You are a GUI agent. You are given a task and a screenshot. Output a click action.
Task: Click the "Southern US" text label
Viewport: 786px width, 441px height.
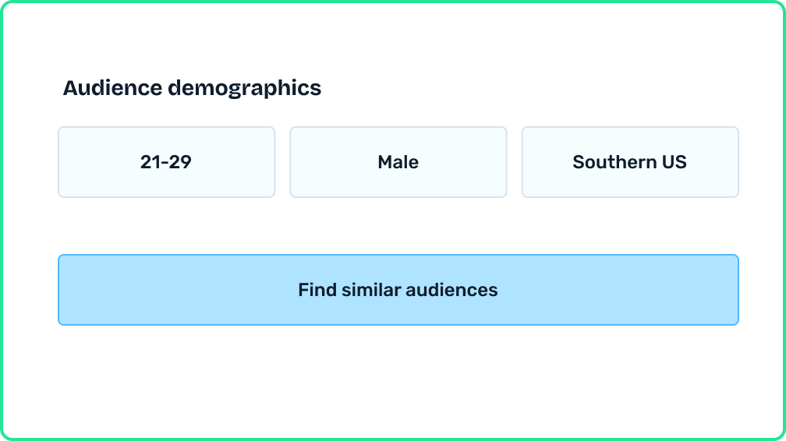629,162
